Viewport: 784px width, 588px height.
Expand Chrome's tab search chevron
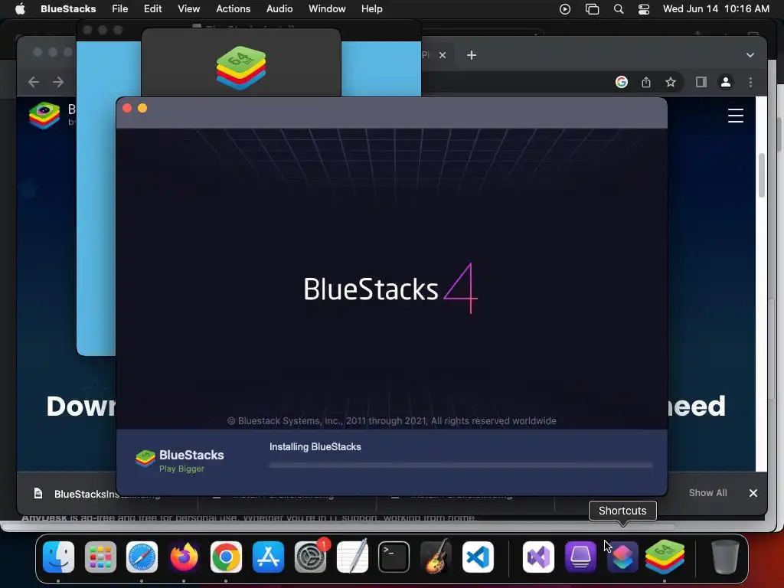tap(750, 55)
